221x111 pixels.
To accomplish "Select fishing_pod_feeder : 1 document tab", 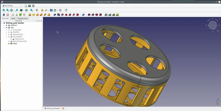I will click(54, 108).
